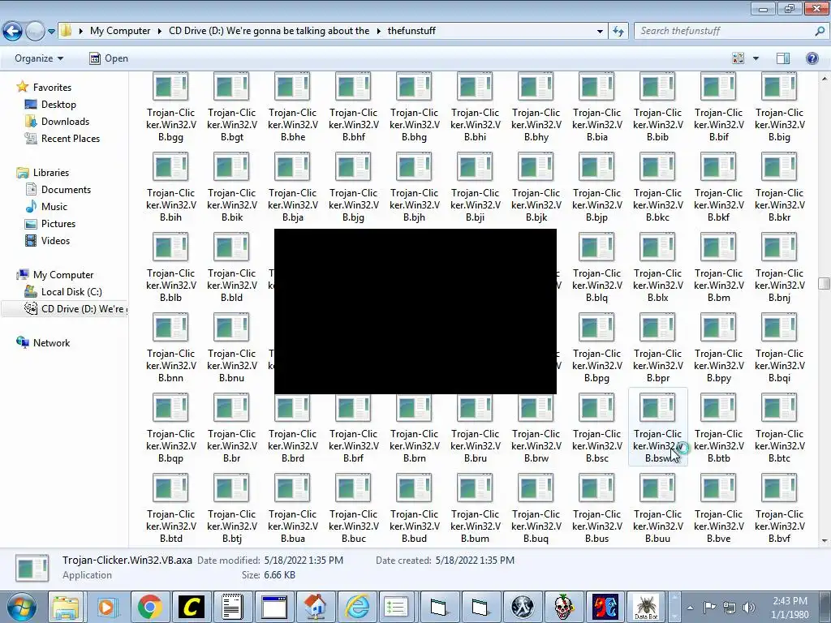Open Recent Places in the sidebar
The width and height of the screenshot is (831, 623).
point(71,138)
